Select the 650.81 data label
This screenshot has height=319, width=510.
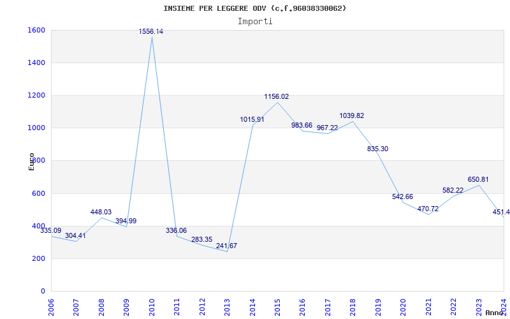(478, 179)
